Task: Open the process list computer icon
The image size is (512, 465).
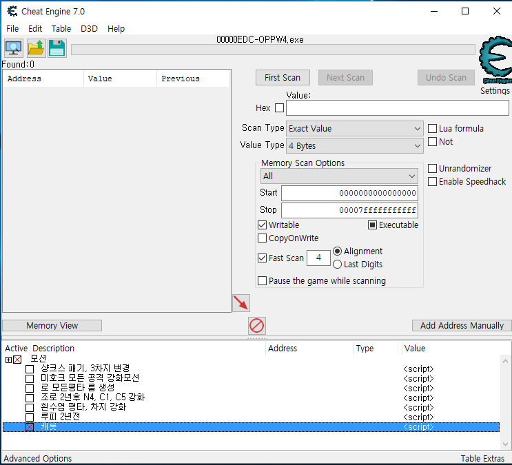Action: (13, 48)
